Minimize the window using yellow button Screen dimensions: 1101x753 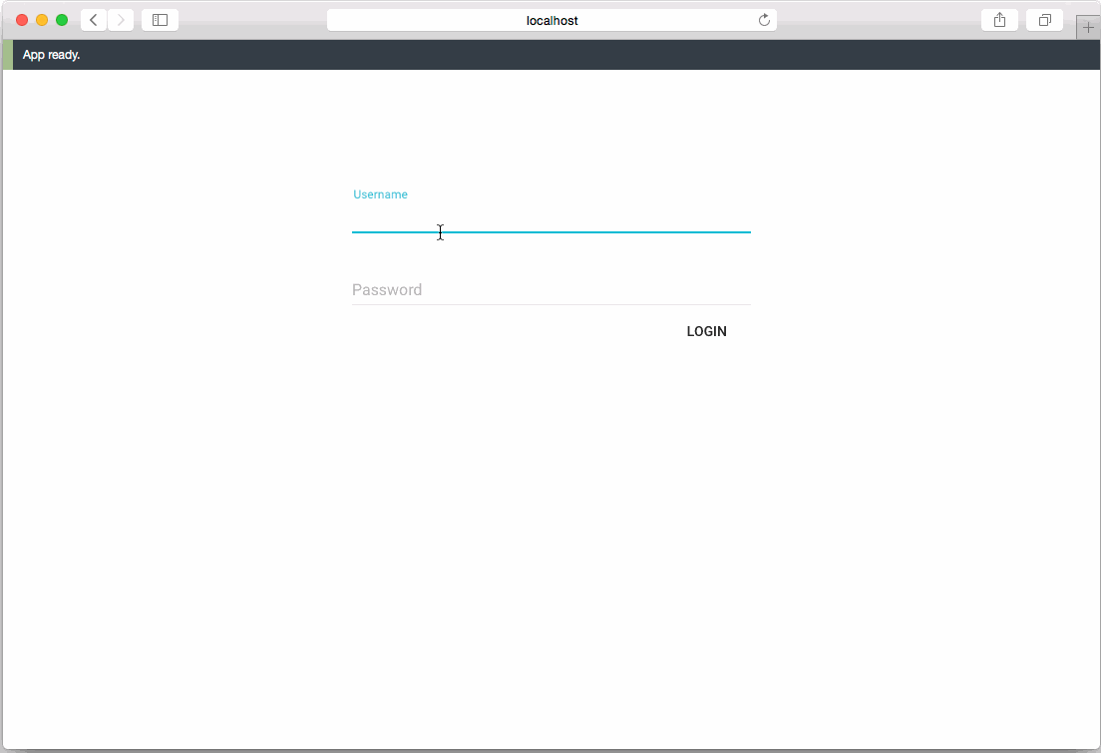click(42, 20)
